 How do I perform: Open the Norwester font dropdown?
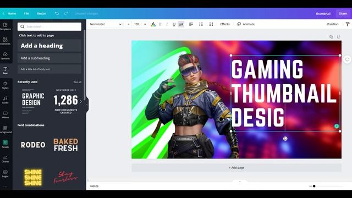pos(106,24)
